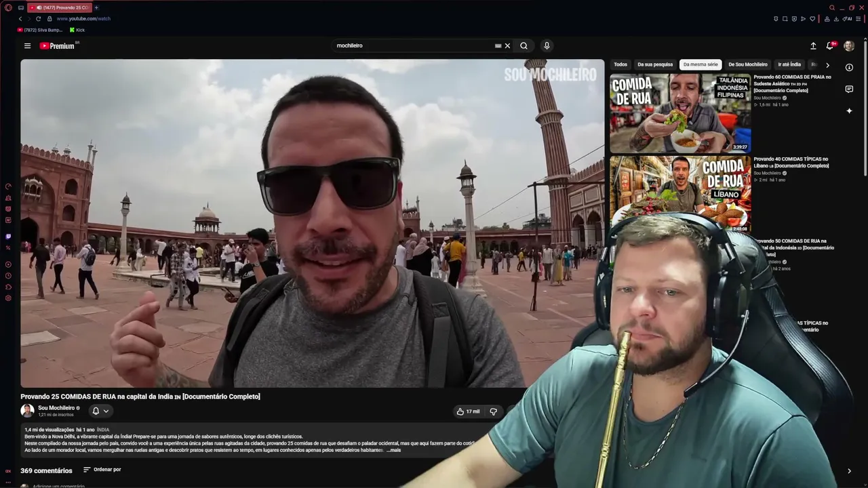Viewport: 868px width, 488px height.
Task: Expand the notification bell subscription dropdown
Action: 100,411
